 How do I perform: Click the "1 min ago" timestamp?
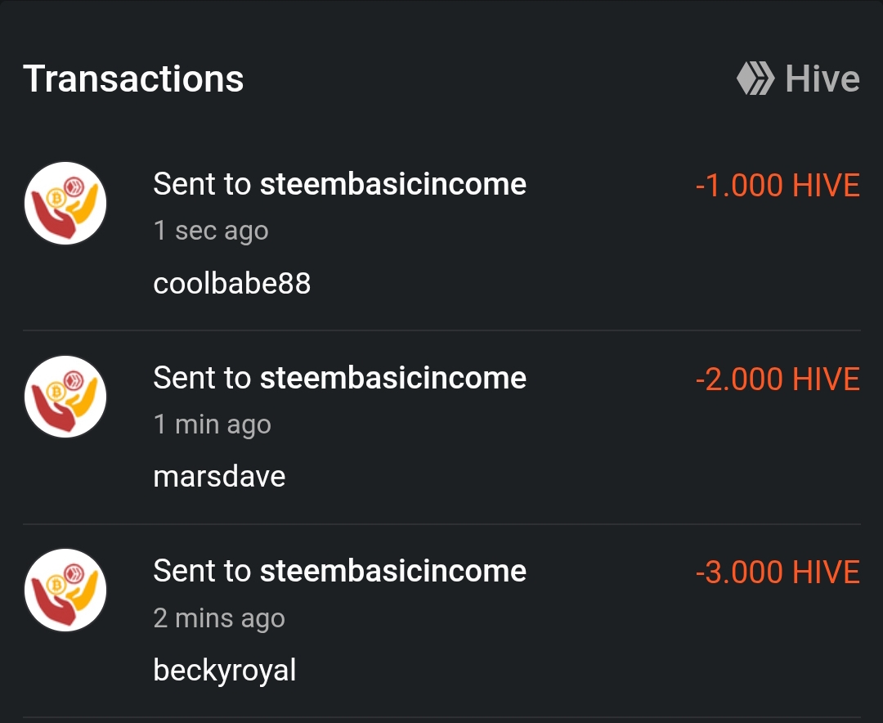point(212,424)
